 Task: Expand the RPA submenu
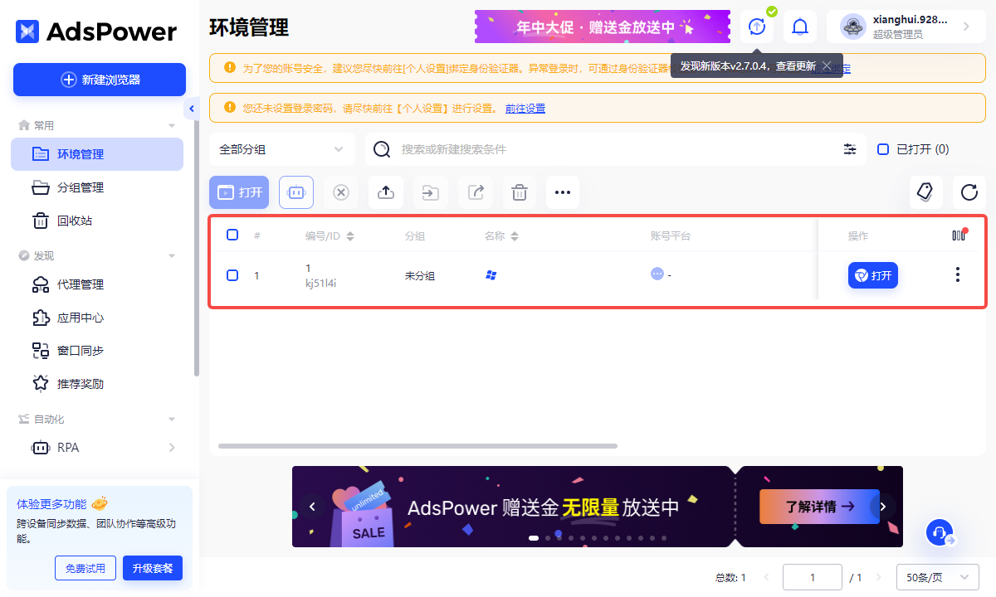pos(172,448)
